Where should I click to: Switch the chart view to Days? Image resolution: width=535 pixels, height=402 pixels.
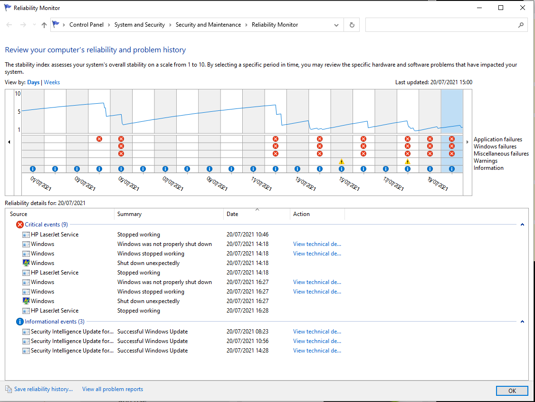33,82
